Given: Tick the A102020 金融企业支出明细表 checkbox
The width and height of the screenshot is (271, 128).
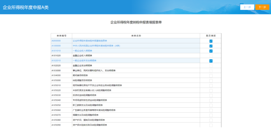Looking at the screenshot, I should tap(211, 66).
